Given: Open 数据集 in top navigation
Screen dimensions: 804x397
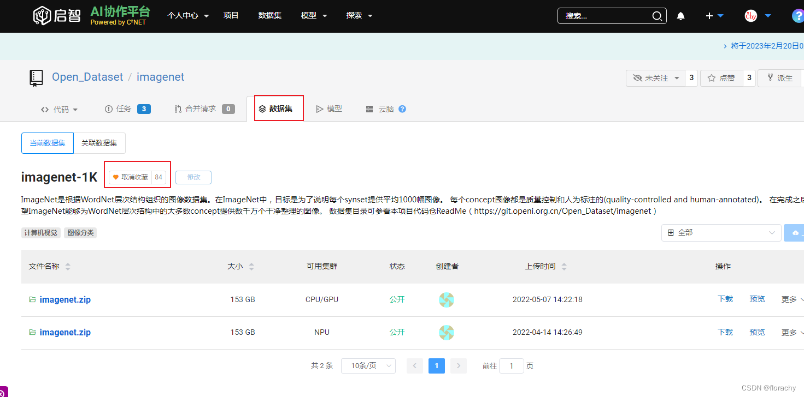Looking at the screenshot, I should 270,16.
